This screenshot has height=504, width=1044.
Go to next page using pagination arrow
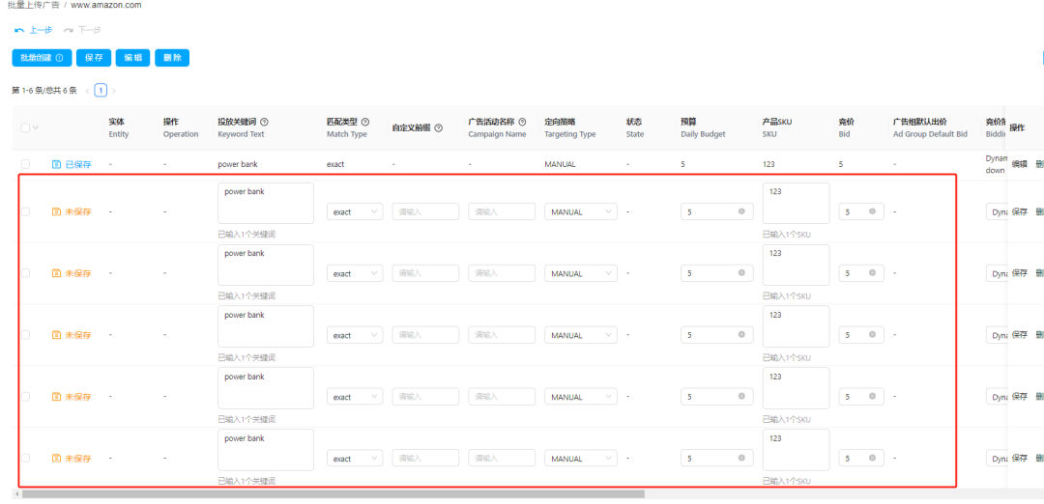click(x=114, y=91)
